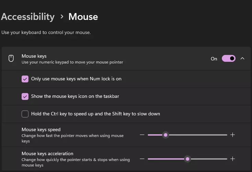Image resolution: width=252 pixels, height=172 pixels.
Task: Click the 'On' status label
Action: (214, 59)
